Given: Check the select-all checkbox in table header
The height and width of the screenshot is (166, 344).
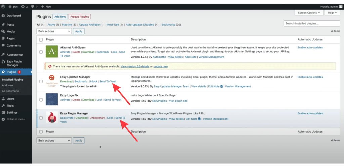Looking at the screenshot, I should 41,40.
